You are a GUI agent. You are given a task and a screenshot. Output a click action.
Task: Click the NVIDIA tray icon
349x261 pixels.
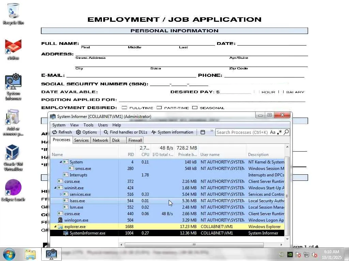[x=290, y=255]
